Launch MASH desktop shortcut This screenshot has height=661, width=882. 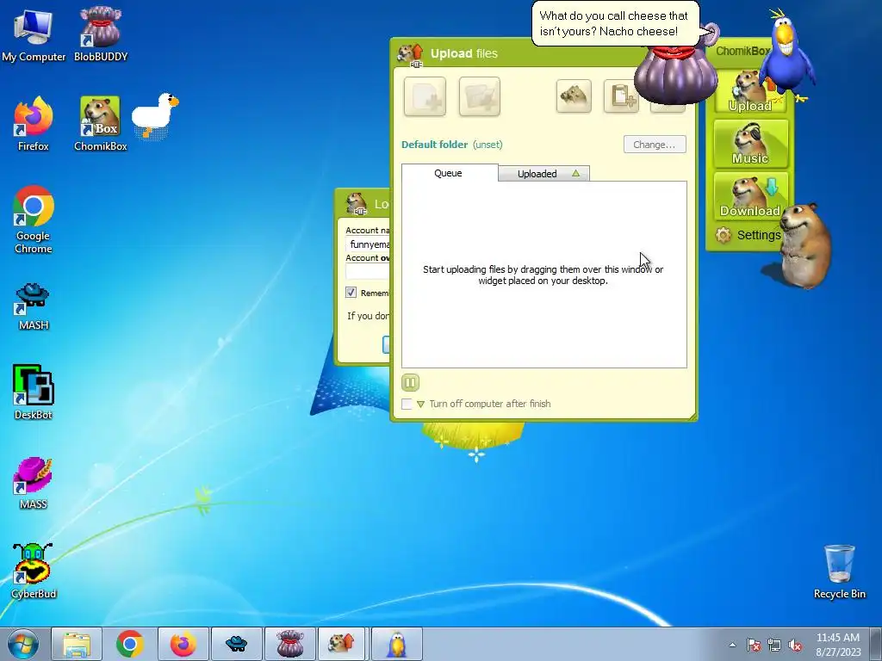tap(34, 306)
